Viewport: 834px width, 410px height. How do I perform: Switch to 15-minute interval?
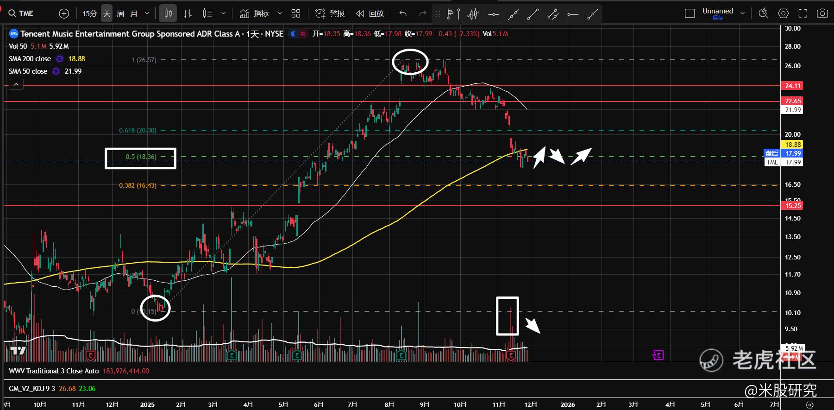(x=89, y=13)
